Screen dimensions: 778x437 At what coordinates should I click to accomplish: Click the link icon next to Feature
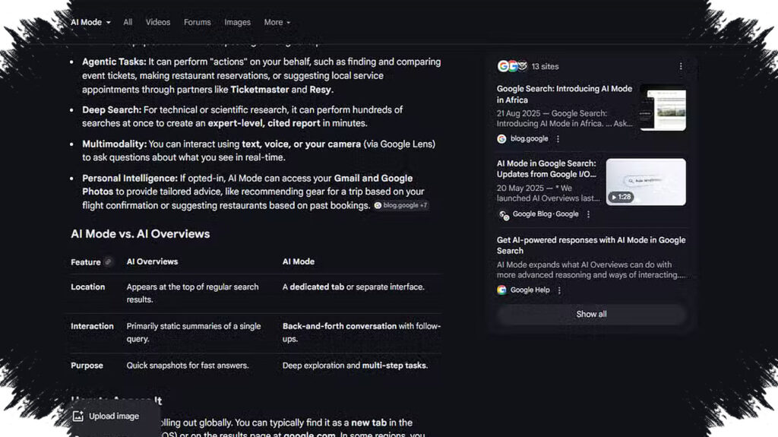tap(108, 261)
